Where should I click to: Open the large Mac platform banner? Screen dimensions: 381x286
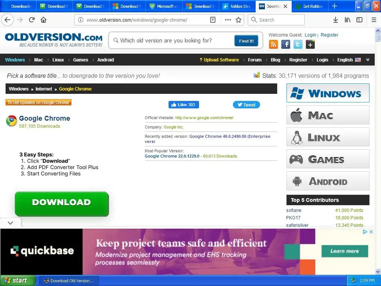pyautogui.click(x=328, y=115)
